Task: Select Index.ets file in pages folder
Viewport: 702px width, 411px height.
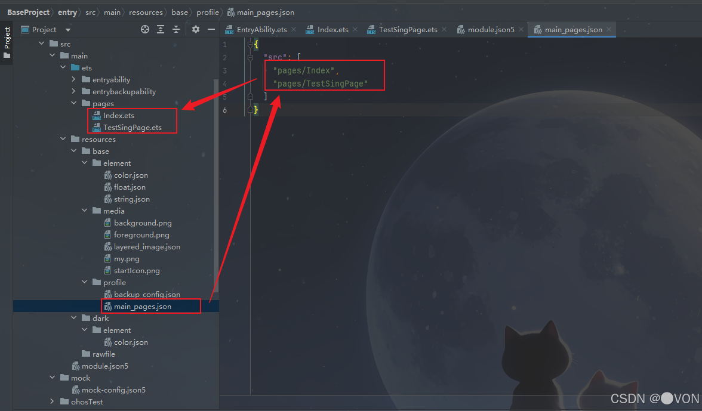Action: click(x=119, y=115)
